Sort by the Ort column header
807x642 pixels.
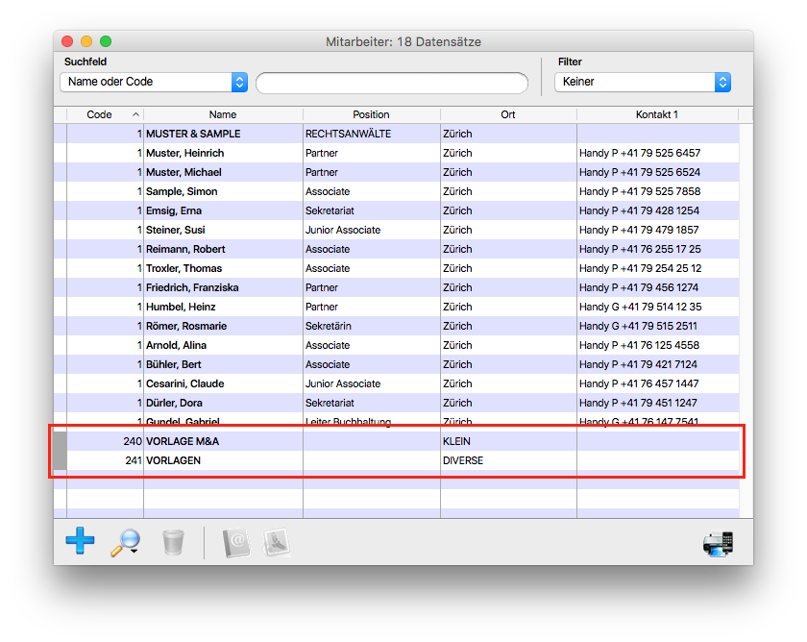508,114
